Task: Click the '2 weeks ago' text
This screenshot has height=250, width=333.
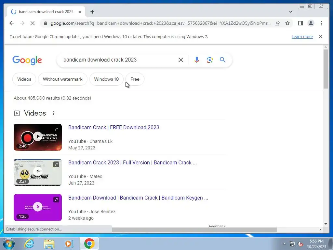Action: point(81,218)
